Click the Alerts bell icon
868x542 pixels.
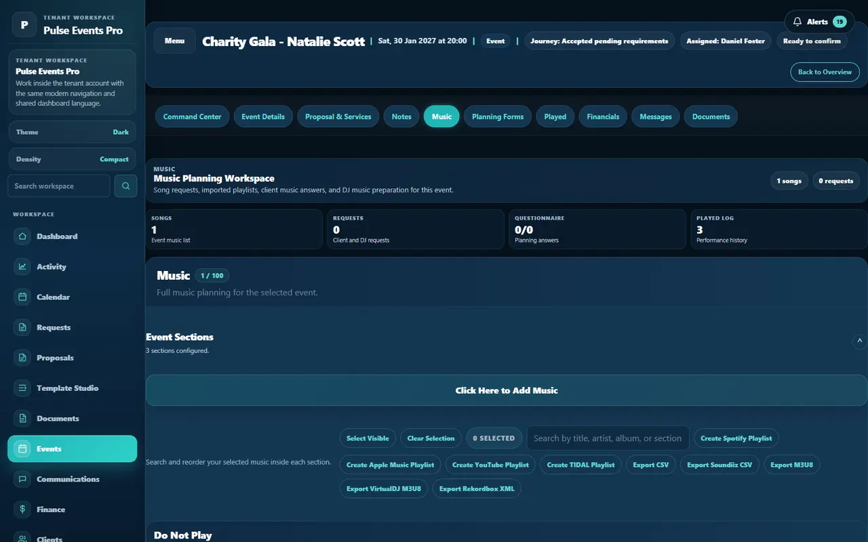coord(797,22)
